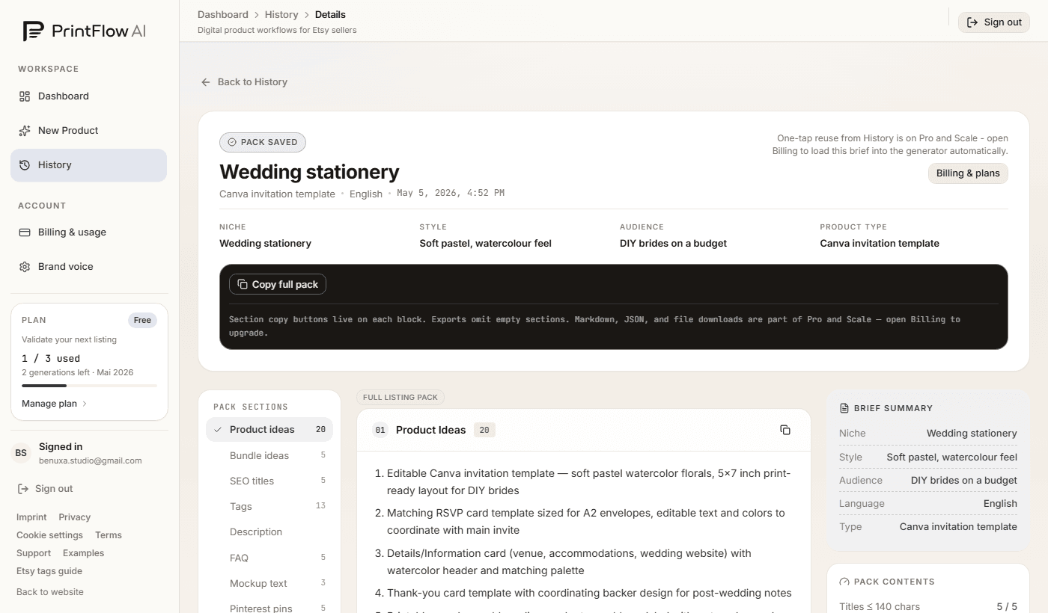Select Mockup text pack section

269,583
